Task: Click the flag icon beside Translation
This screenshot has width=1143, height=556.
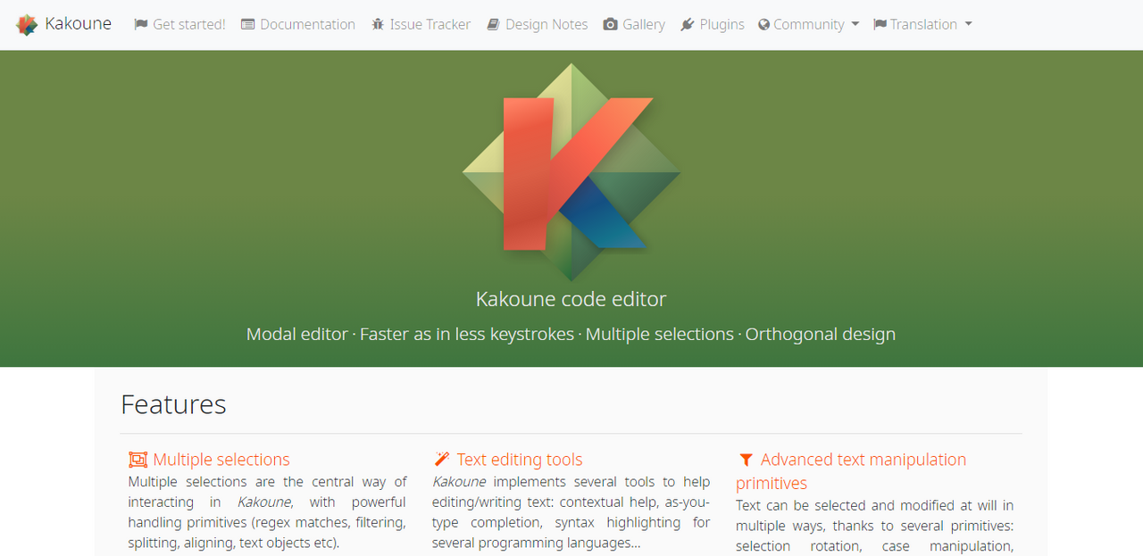Action: pyautogui.click(x=880, y=25)
